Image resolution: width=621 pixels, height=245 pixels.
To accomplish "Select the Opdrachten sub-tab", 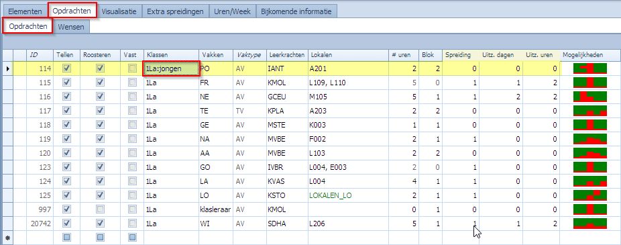I will (27, 26).
